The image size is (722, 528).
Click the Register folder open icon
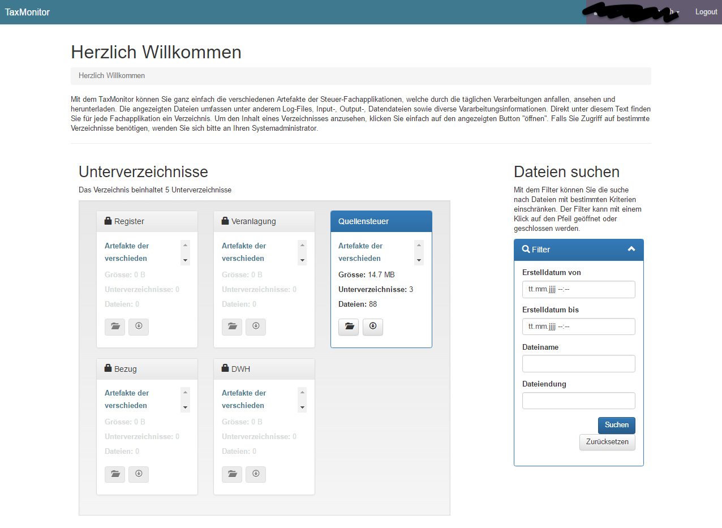115,327
